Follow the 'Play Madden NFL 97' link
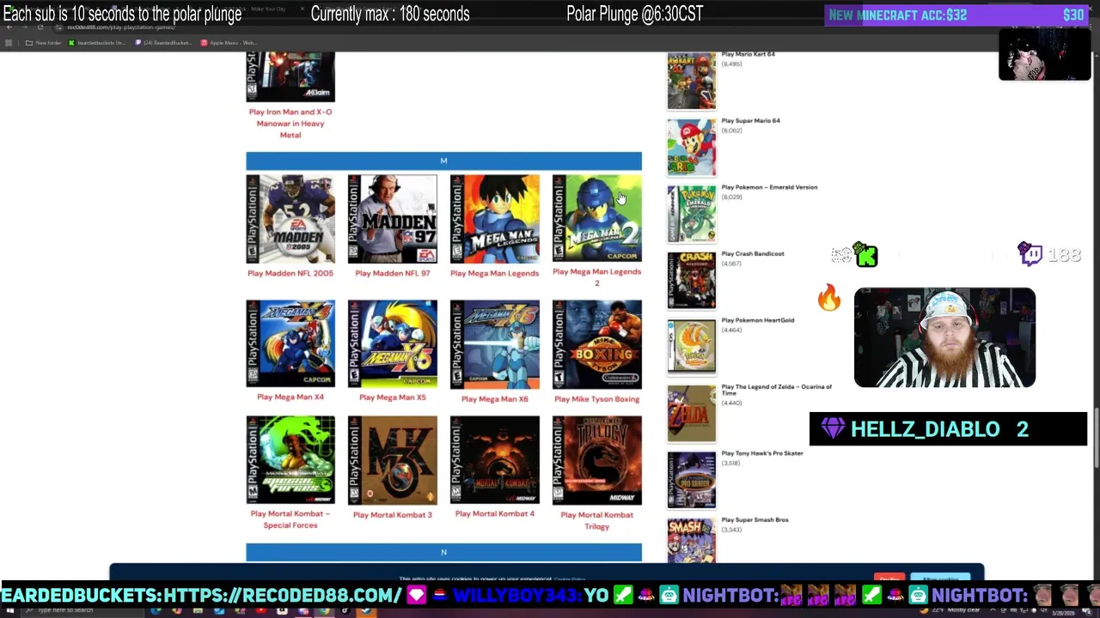The height and width of the screenshot is (618, 1100). coord(393,273)
